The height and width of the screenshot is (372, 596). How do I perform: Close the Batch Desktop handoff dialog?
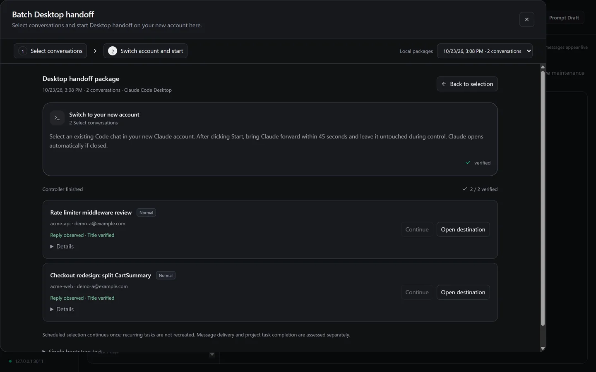coord(526,19)
